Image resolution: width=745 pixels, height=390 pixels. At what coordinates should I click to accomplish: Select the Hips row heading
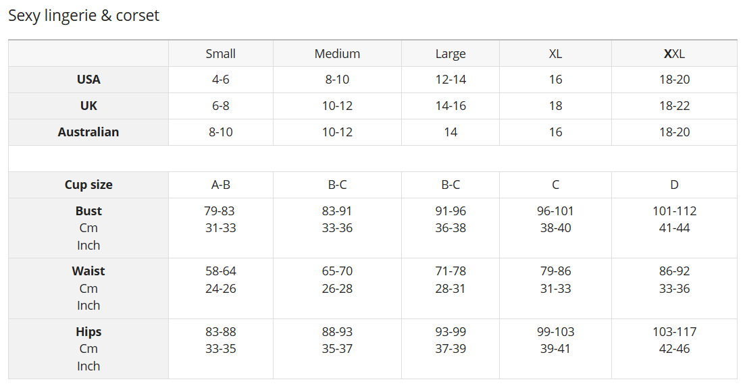[88, 332]
